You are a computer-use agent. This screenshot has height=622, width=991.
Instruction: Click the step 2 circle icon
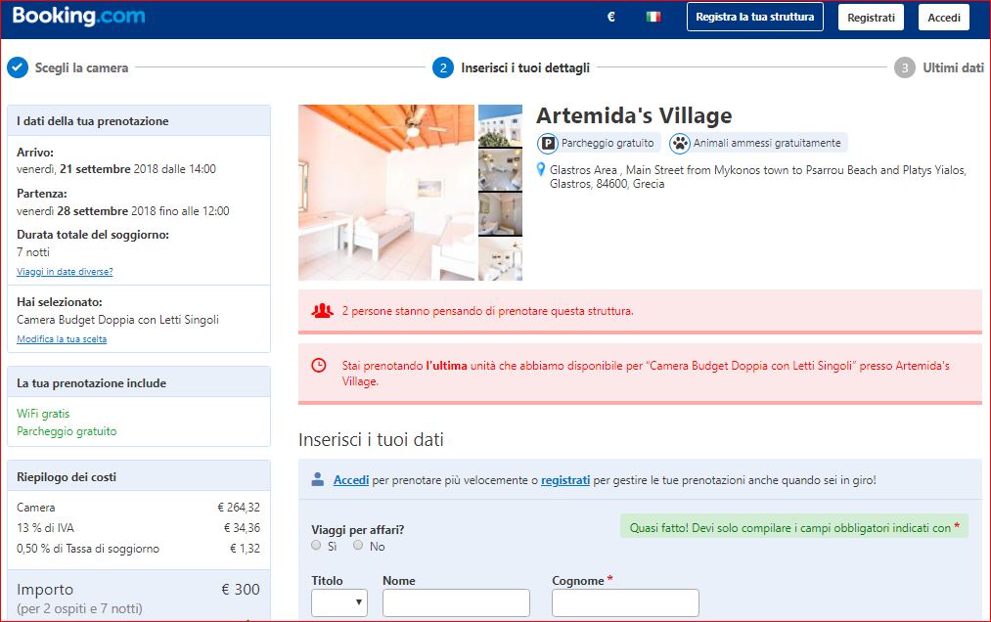[443, 67]
